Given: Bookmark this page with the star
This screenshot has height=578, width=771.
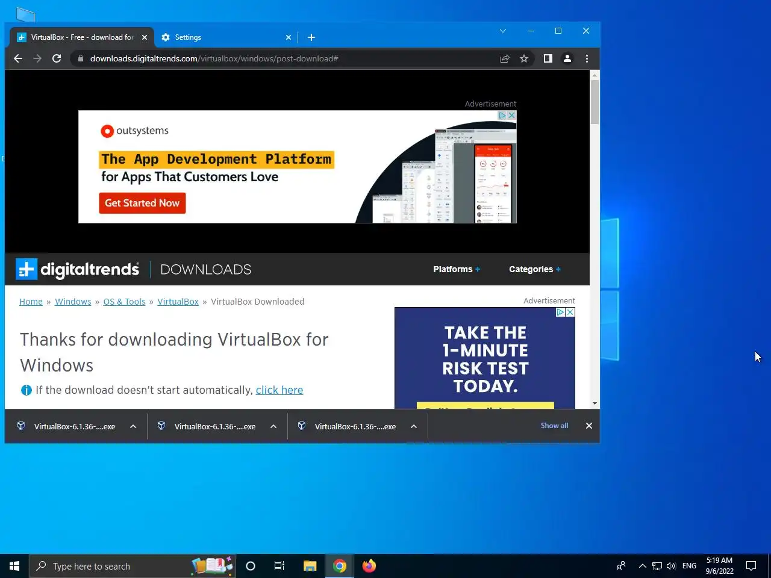Looking at the screenshot, I should pyautogui.click(x=524, y=58).
